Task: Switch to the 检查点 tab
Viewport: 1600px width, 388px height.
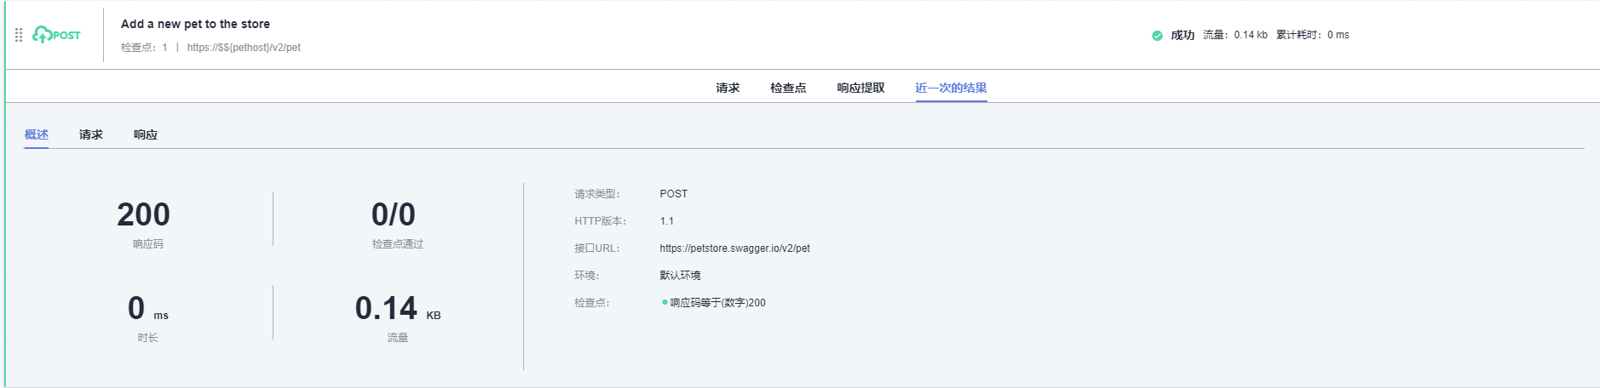Action: (x=788, y=88)
